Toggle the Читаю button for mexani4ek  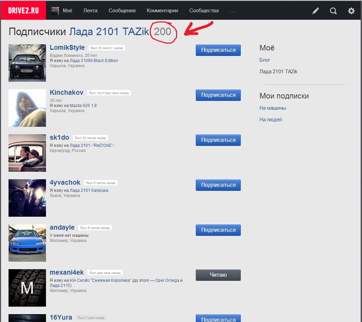click(x=218, y=275)
